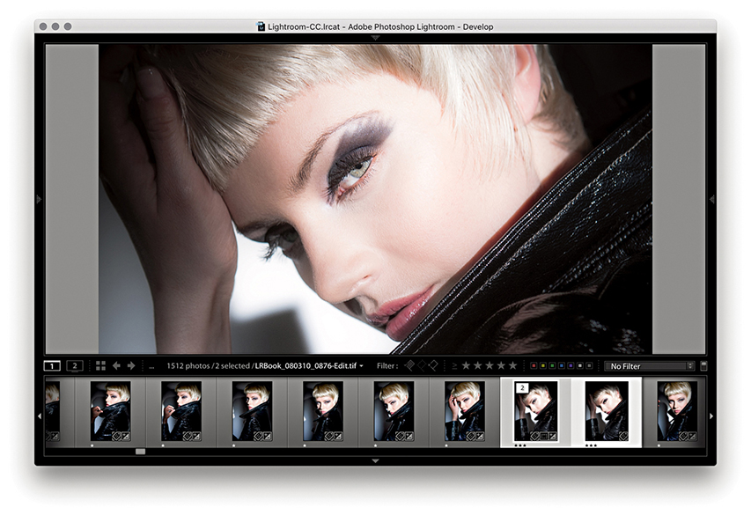Image resolution: width=751 pixels, height=515 pixels.
Task: Click 'Lightroom-CC.lrcat' window title text
Action: tap(304, 26)
